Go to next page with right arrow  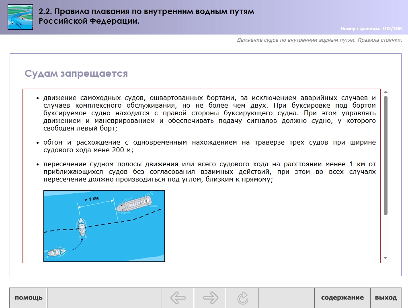click(210, 298)
